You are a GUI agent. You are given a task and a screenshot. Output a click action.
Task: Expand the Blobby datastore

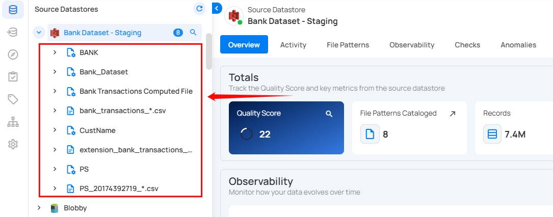click(x=39, y=208)
